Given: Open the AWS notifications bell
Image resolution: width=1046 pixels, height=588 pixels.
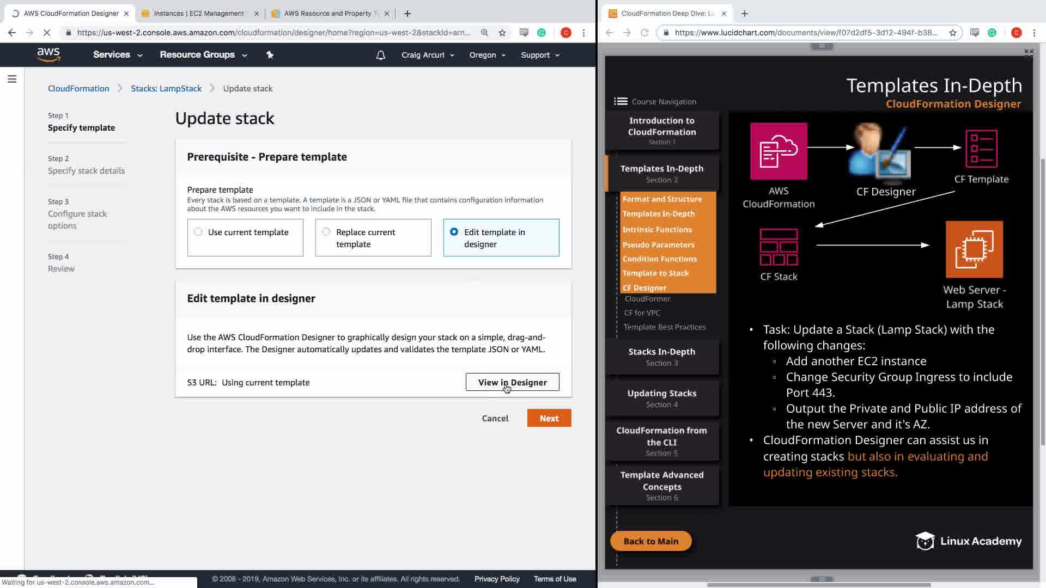Looking at the screenshot, I should click(x=380, y=55).
